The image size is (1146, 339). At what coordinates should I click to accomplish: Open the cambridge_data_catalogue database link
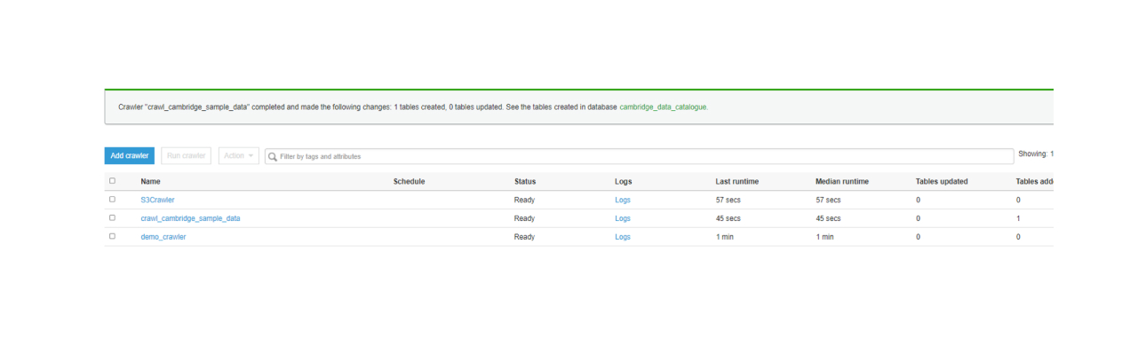pos(663,106)
